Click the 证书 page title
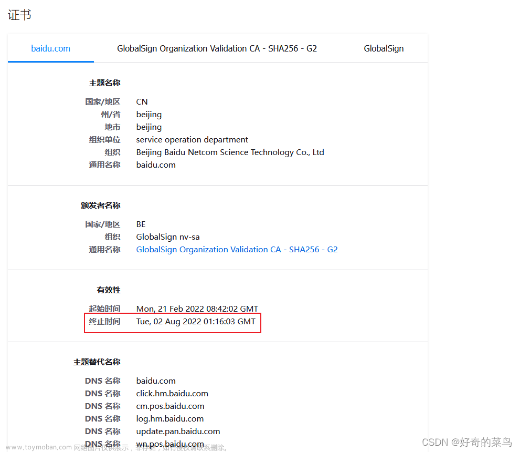The image size is (520, 452). click(19, 15)
